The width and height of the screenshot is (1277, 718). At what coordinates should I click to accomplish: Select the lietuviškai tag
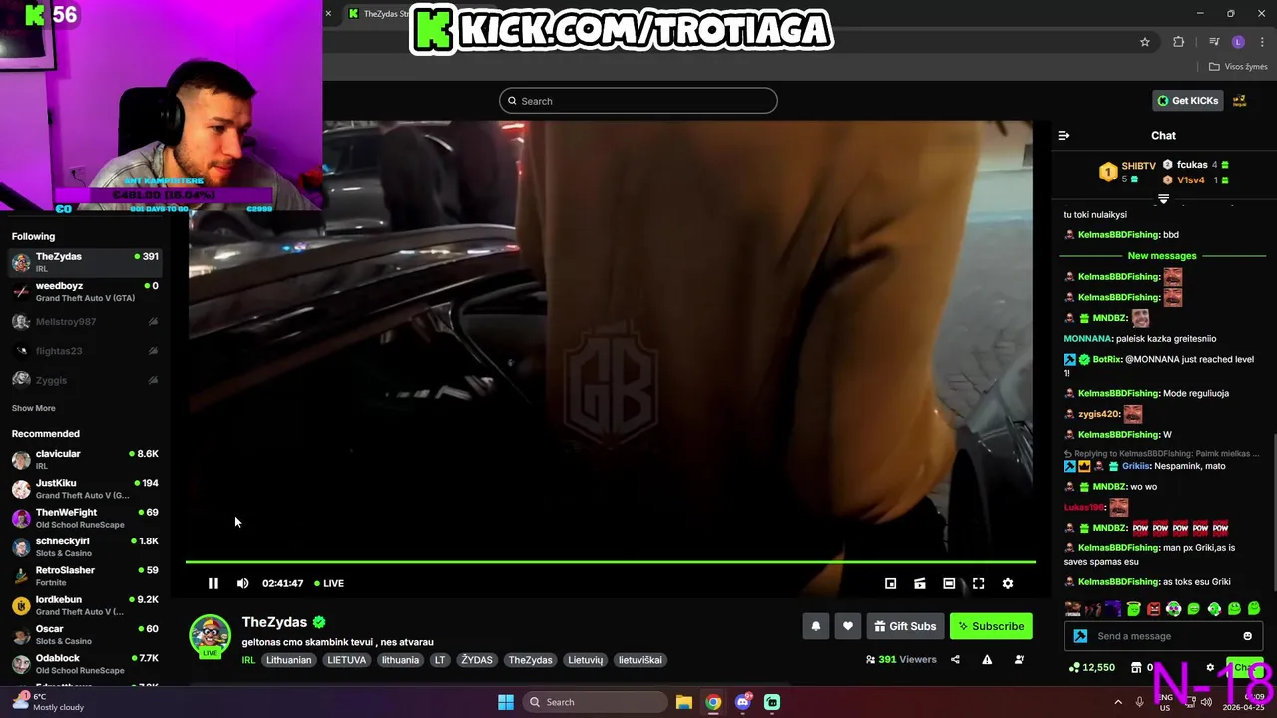point(639,660)
